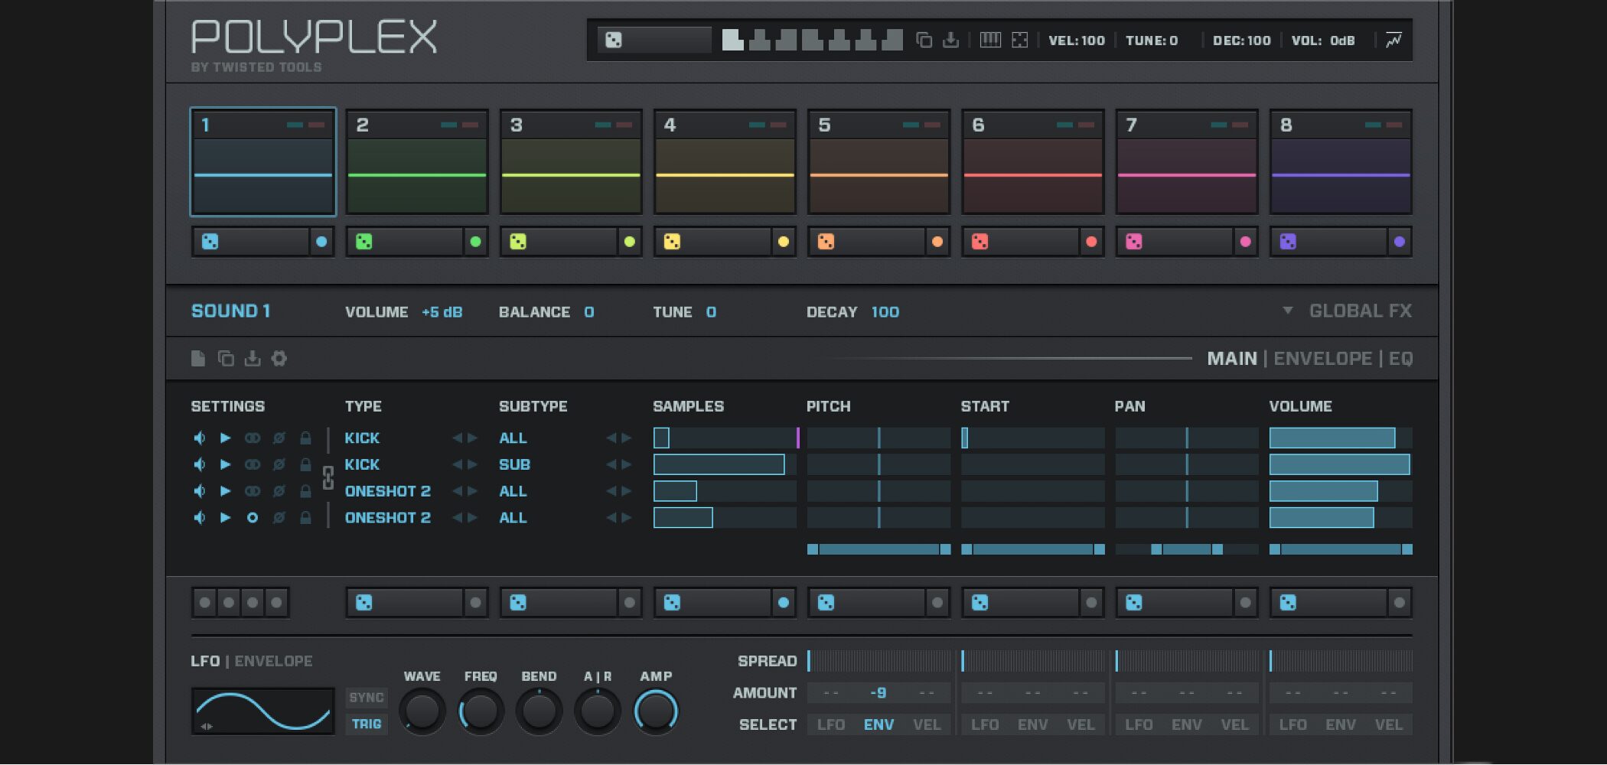Image resolution: width=1607 pixels, height=765 pixels.
Task: Click the new sound document icon
Action: pyautogui.click(x=198, y=358)
